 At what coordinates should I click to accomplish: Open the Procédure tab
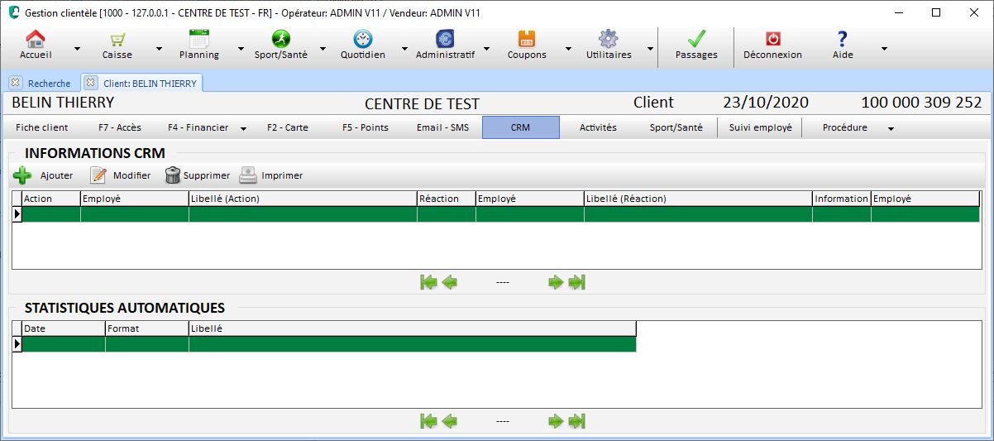pyautogui.click(x=844, y=127)
